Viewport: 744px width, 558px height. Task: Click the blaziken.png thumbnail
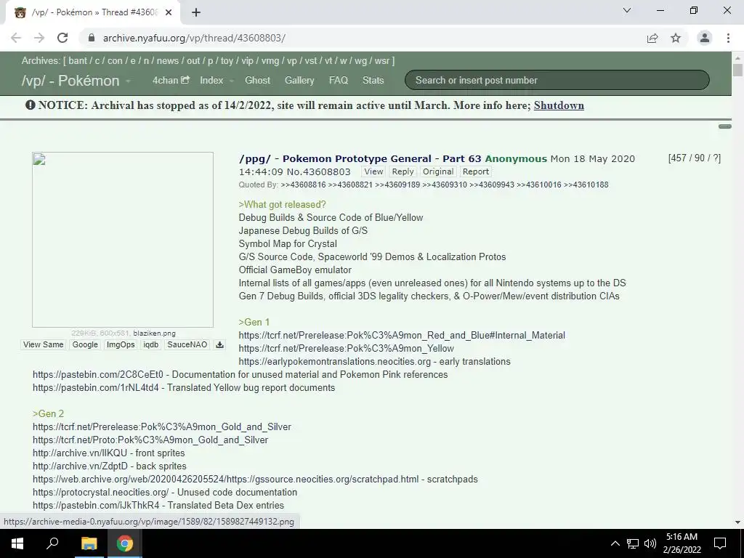point(122,240)
